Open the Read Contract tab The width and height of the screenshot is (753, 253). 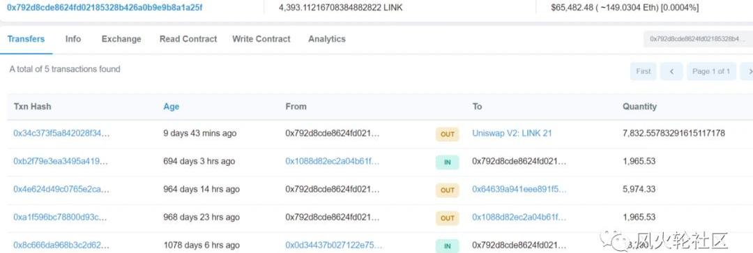[188, 39]
